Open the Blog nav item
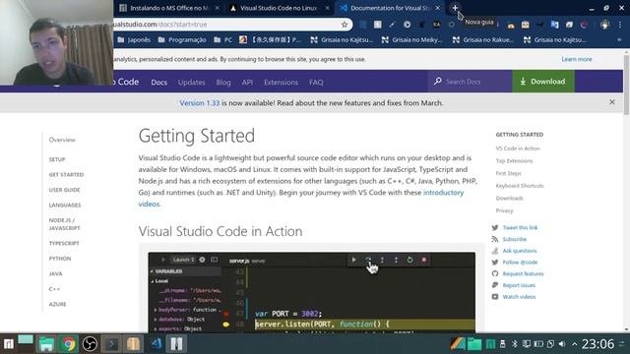The image size is (630, 354). [223, 83]
